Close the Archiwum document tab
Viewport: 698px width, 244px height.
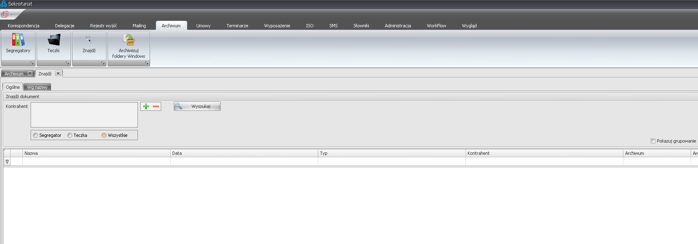click(x=30, y=73)
